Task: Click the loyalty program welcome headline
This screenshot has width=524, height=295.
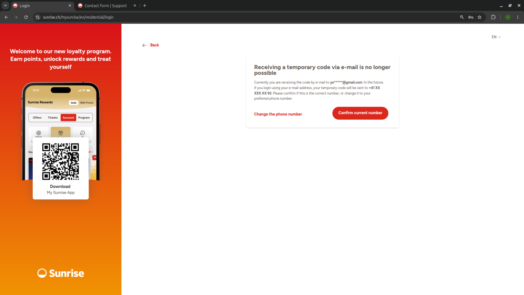Action: click(x=61, y=59)
